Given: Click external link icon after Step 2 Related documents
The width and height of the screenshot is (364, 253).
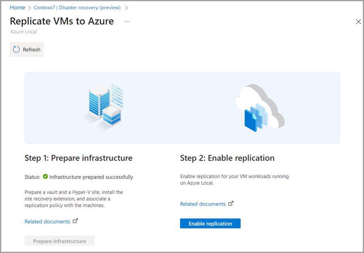Looking at the screenshot, I should 231,204.
